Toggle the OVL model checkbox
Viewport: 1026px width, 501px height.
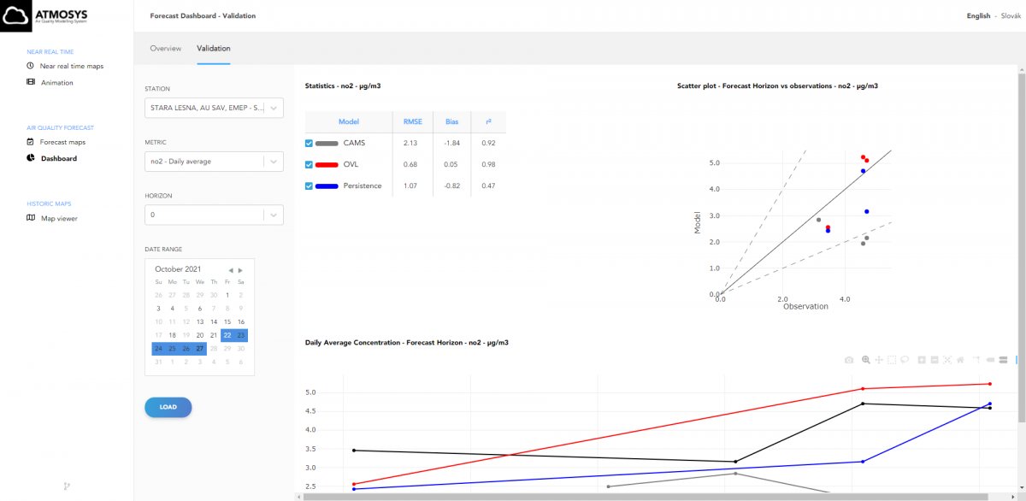[310, 164]
